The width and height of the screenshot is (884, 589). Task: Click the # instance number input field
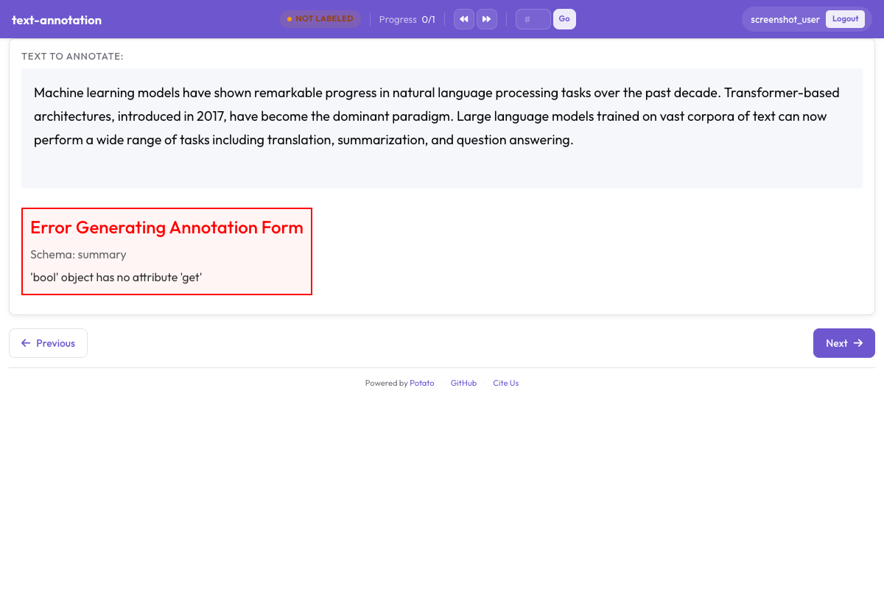[532, 18]
